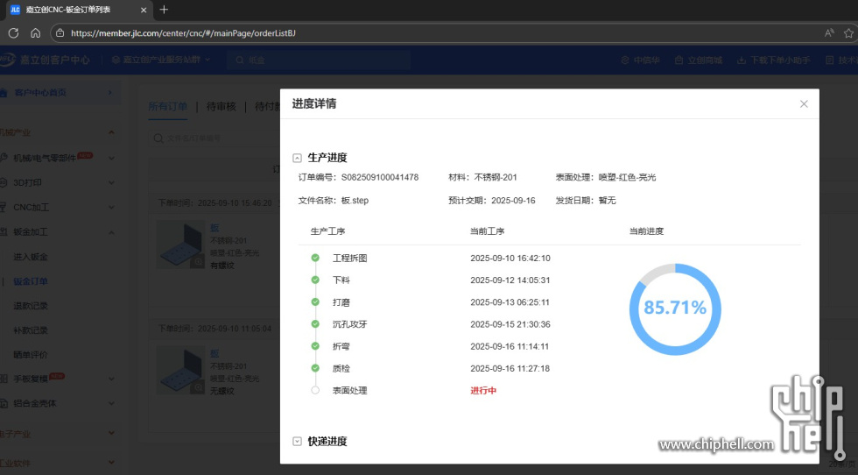Click the site info lock icon
This screenshot has height=475, width=858.
[x=60, y=33]
